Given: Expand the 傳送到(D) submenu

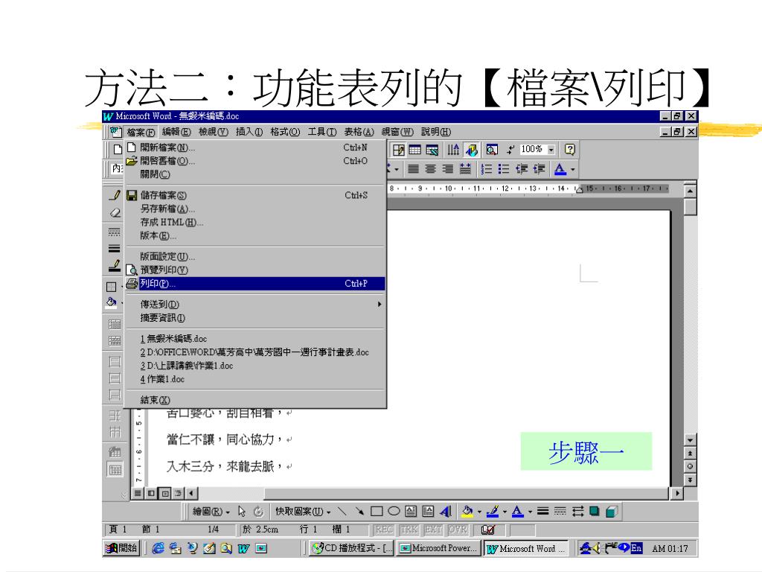Looking at the screenshot, I should pos(255,305).
